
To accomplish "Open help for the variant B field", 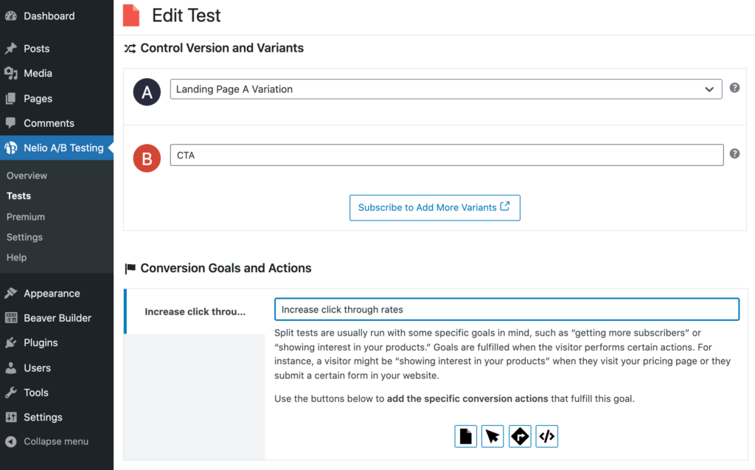I will click(734, 154).
